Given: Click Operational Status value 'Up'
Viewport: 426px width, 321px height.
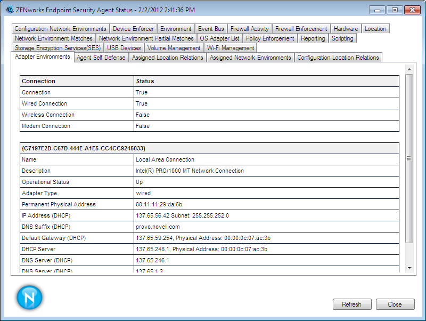Looking at the screenshot, I should [x=139, y=182].
